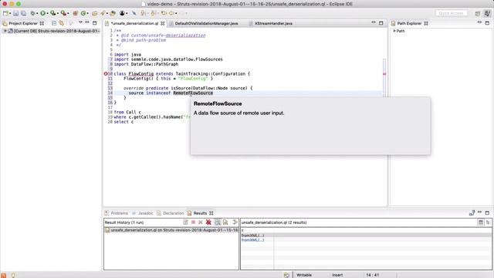Click the New Java Class green icon
This screenshot has height=278, width=494.
[x=83, y=13]
